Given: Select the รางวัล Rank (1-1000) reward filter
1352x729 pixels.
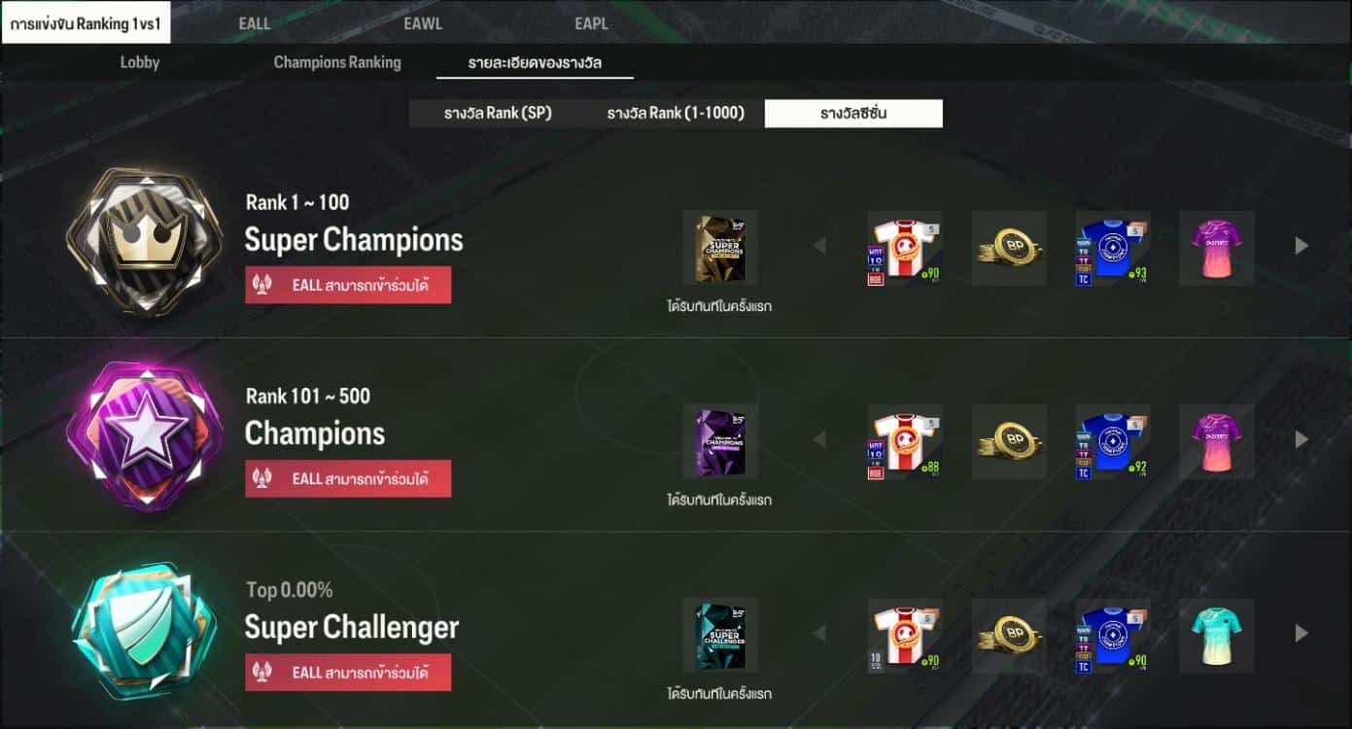Looking at the screenshot, I should click(x=676, y=113).
